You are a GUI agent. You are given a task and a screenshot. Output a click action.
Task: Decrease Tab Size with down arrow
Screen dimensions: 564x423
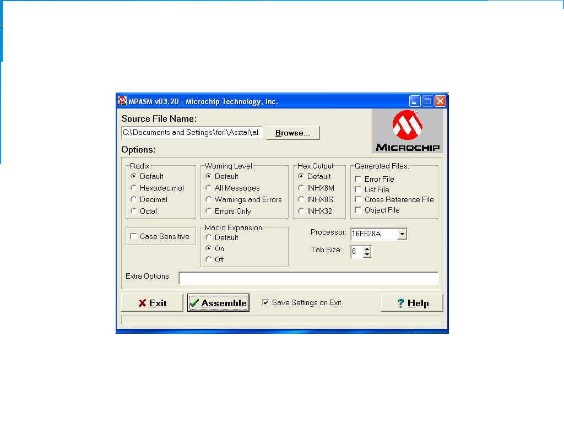(x=367, y=254)
